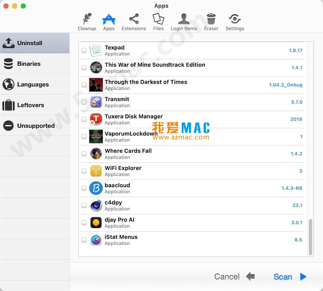Select the Apps toolbar icon
The width and height of the screenshot is (323, 291).
click(109, 19)
